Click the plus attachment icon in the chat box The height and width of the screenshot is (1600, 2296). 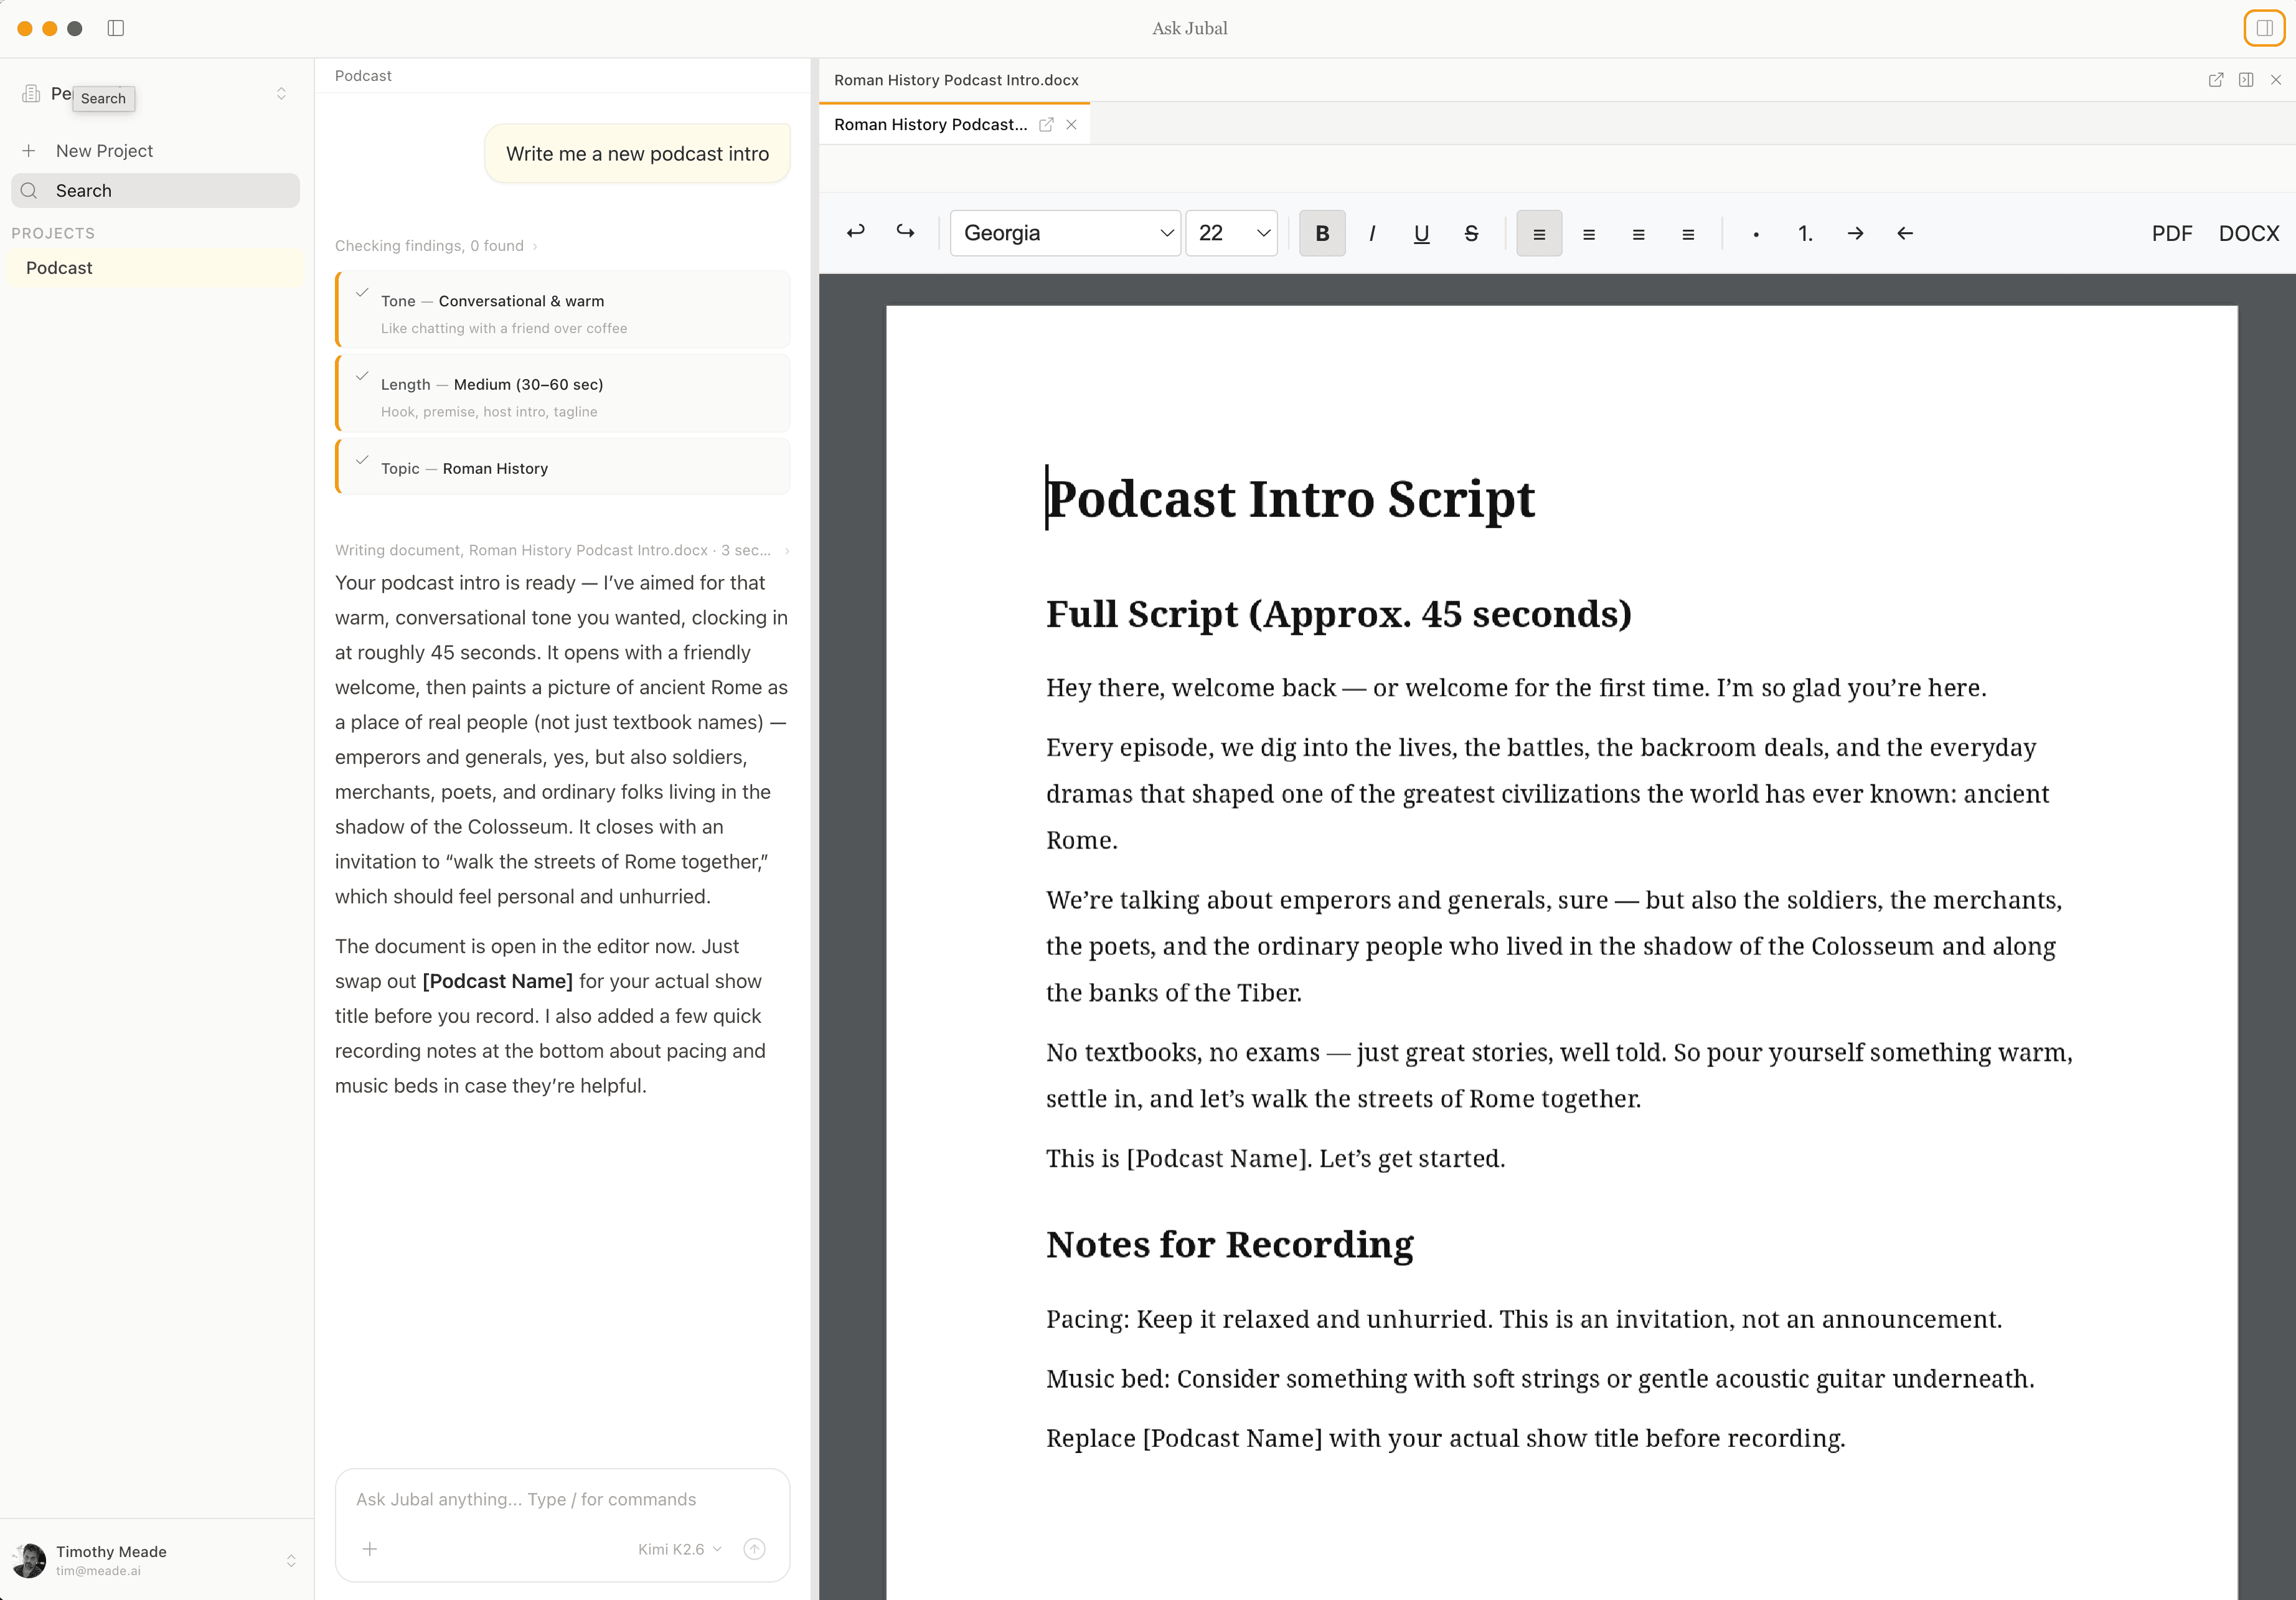(x=369, y=1549)
